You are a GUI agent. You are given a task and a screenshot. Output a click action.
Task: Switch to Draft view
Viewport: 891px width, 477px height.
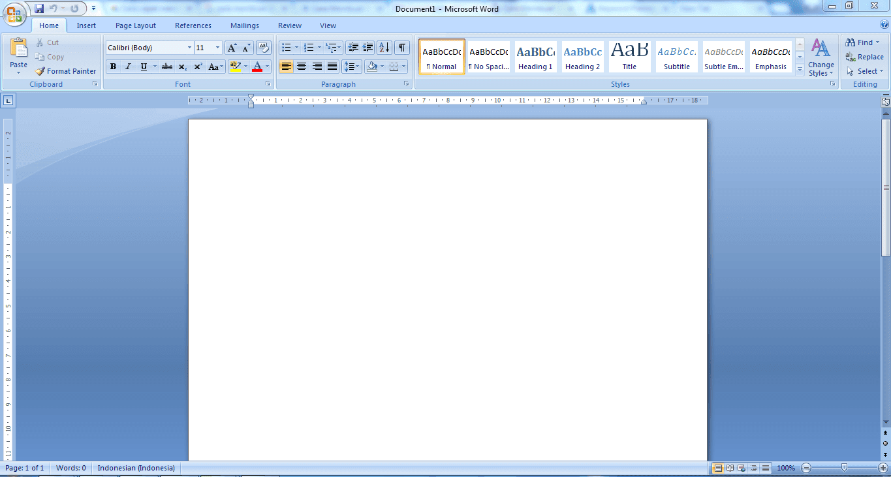[x=765, y=468]
